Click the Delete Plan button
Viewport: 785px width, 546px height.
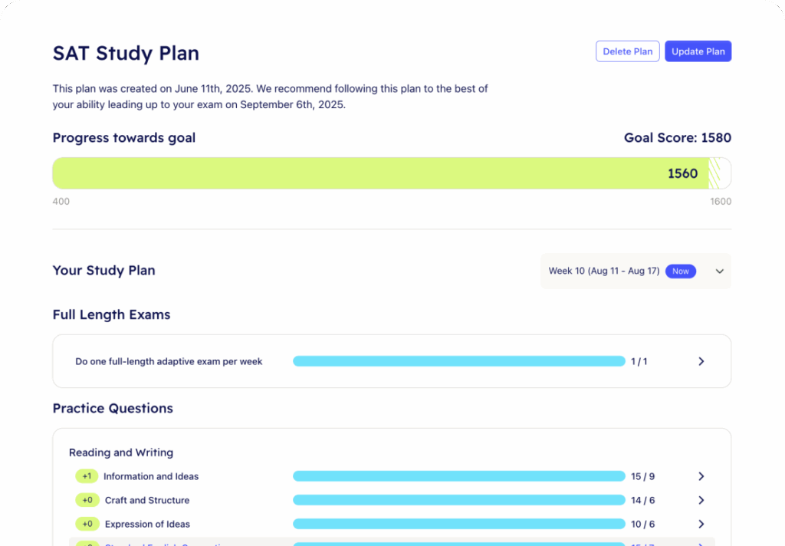pyautogui.click(x=627, y=51)
